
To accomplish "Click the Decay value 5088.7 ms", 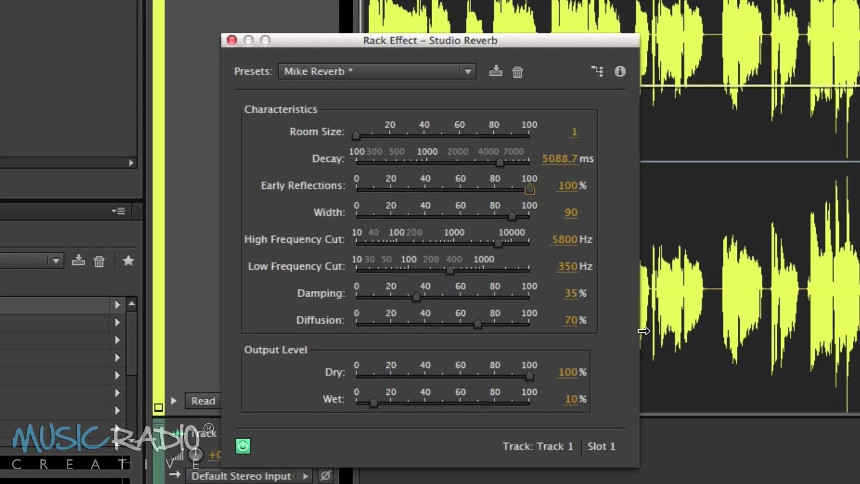I will click(x=559, y=159).
